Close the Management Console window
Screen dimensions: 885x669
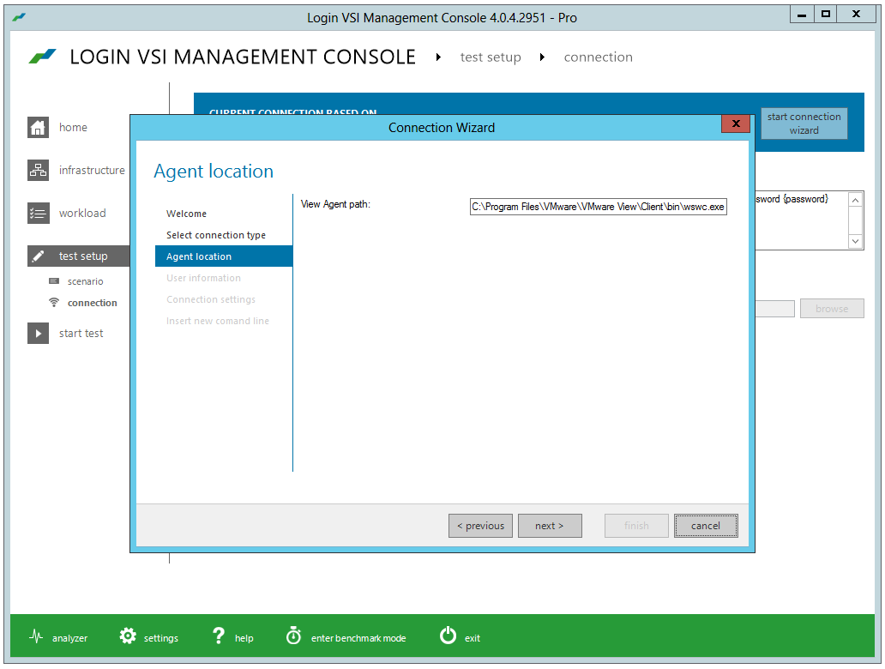click(x=856, y=14)
